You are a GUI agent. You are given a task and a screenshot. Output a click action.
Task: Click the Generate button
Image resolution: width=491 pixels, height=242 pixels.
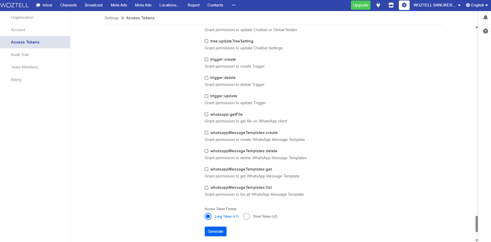click(x=216, y=231)
